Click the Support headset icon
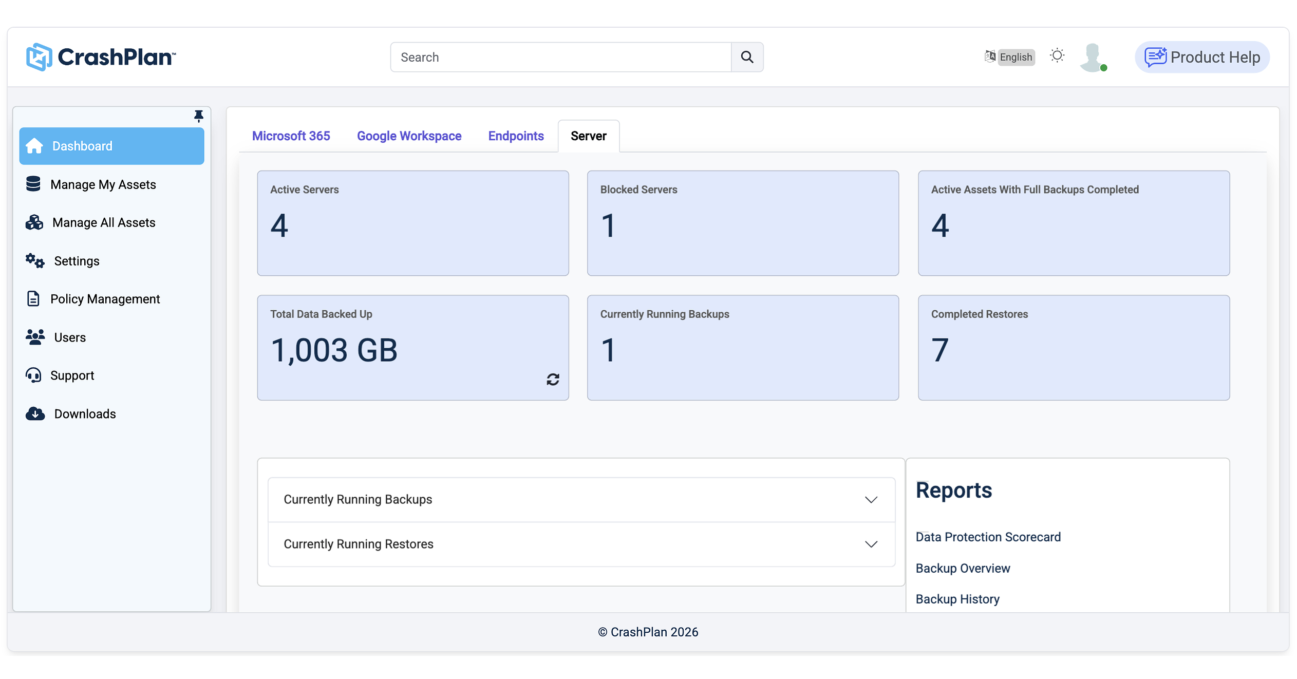 pyautogui.click(x=33, y=375)
